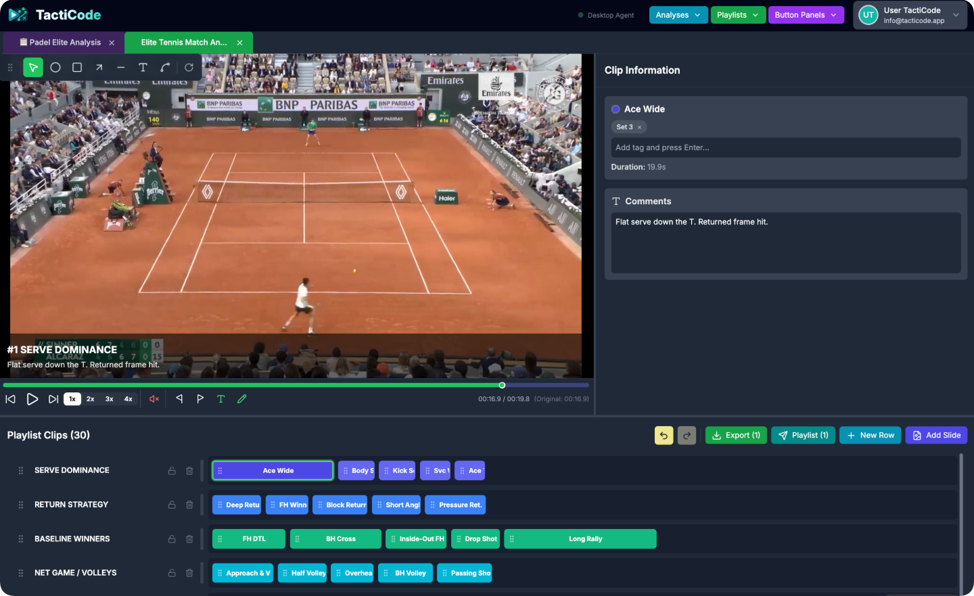Delete the RETURN STRATEGY row
Image resolution: width=974 pixels, height=596 pixels.
[189, 505]
